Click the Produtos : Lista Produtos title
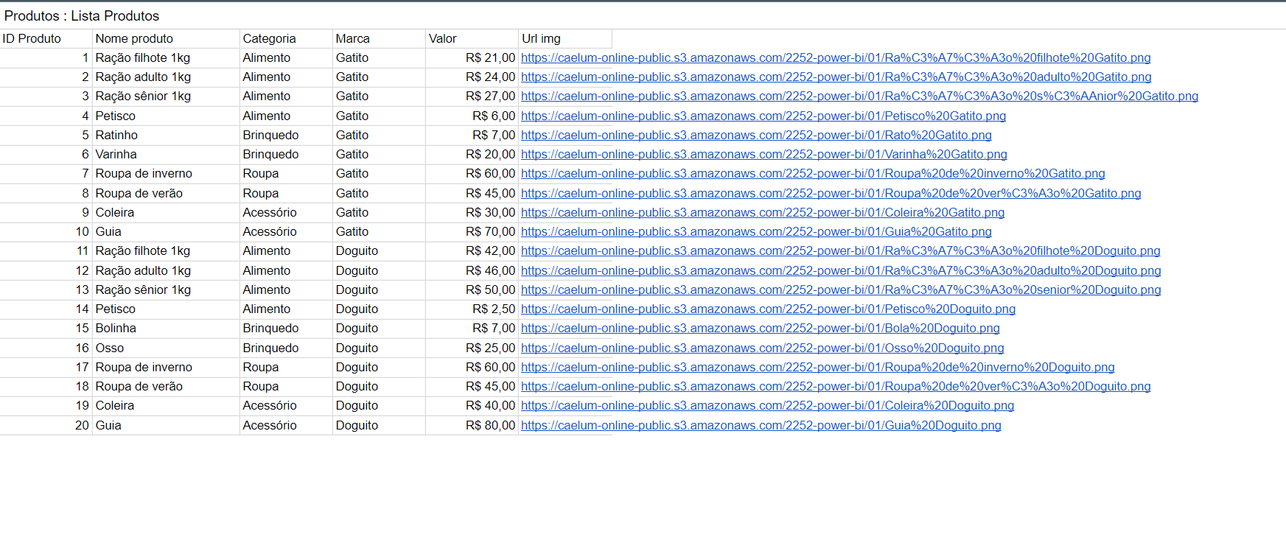 [x=82, y=15]
